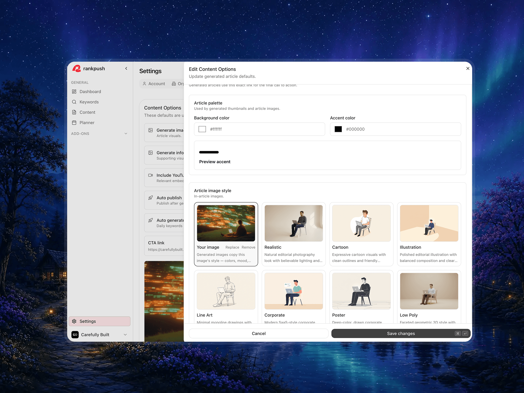Open the Dashboard page
This screenshot has height=393, width=524.
99,91
